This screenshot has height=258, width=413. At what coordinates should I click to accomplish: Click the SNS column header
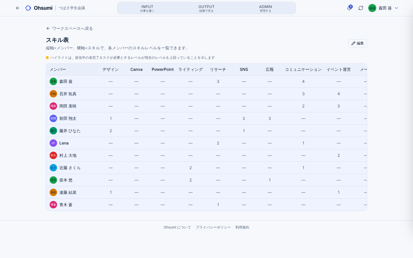coord(244,69)
